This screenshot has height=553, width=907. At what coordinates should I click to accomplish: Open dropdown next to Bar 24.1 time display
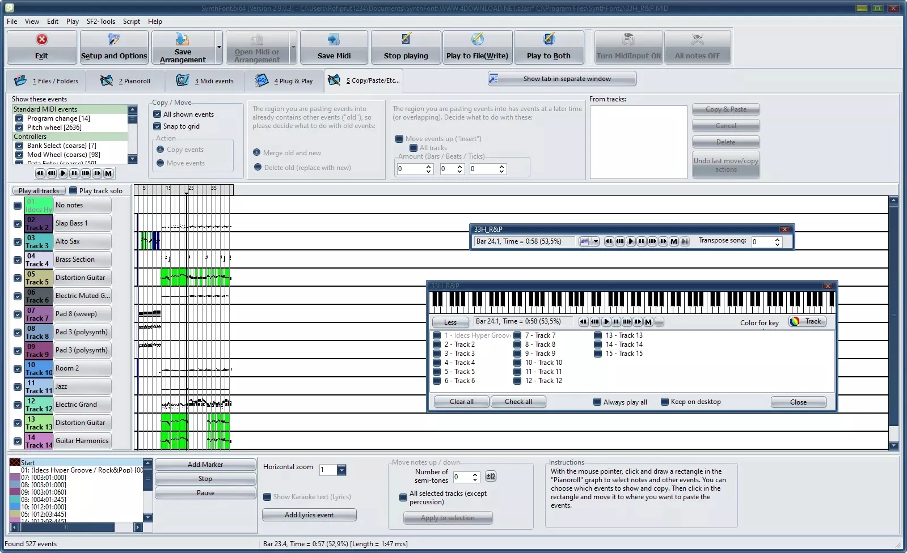[x=595, y=242]
